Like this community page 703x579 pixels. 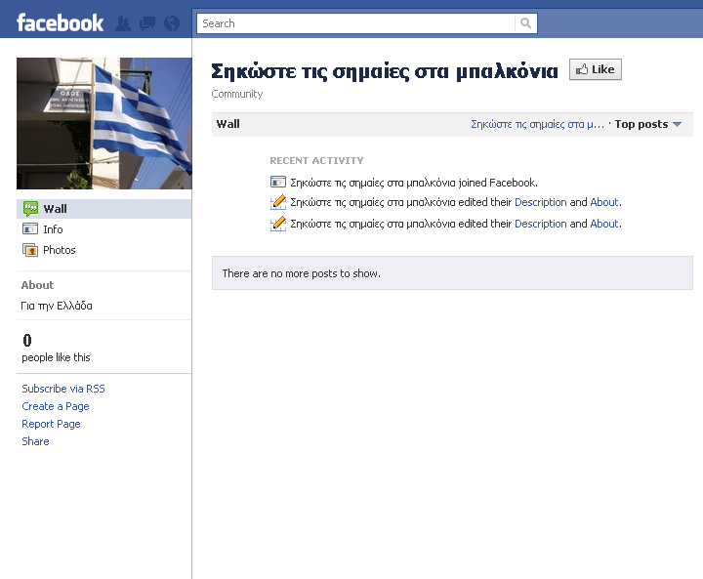595,69
